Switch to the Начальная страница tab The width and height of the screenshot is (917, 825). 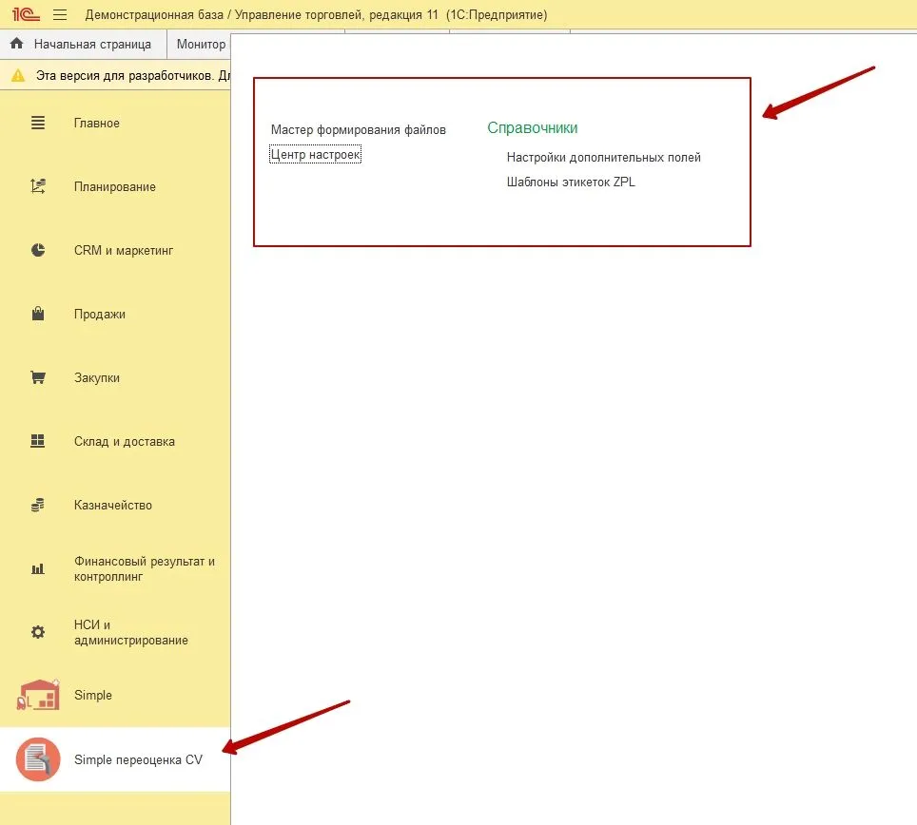coord(84,44)
